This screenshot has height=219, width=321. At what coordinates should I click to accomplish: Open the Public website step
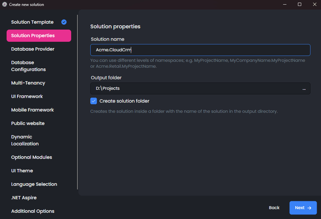28,123
